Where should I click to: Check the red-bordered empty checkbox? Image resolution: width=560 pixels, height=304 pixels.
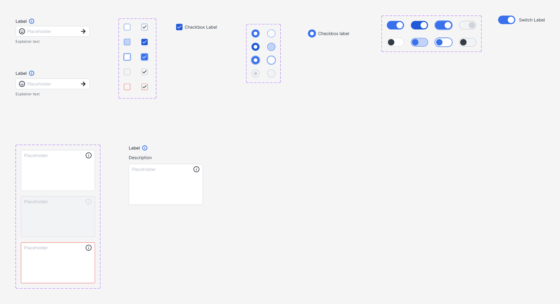click(x=127, y=87)
